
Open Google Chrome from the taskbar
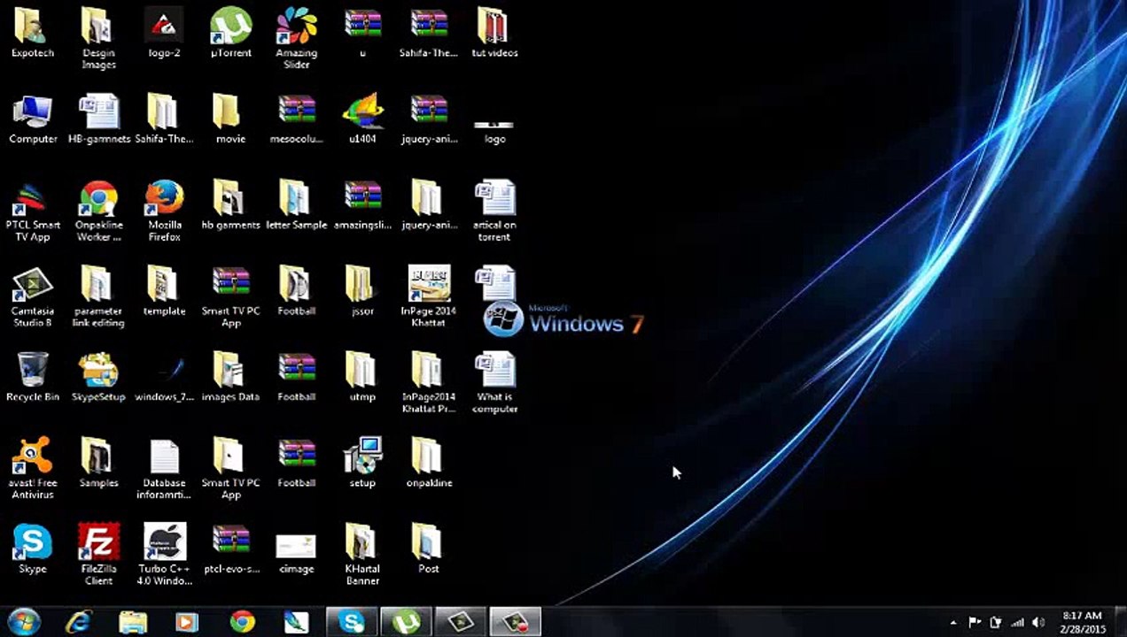pos(242,622)
